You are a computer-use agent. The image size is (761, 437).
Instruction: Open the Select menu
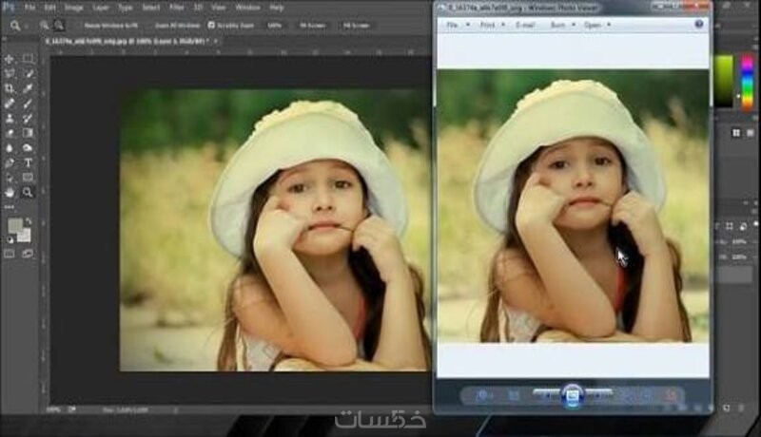tap(151, 8)
